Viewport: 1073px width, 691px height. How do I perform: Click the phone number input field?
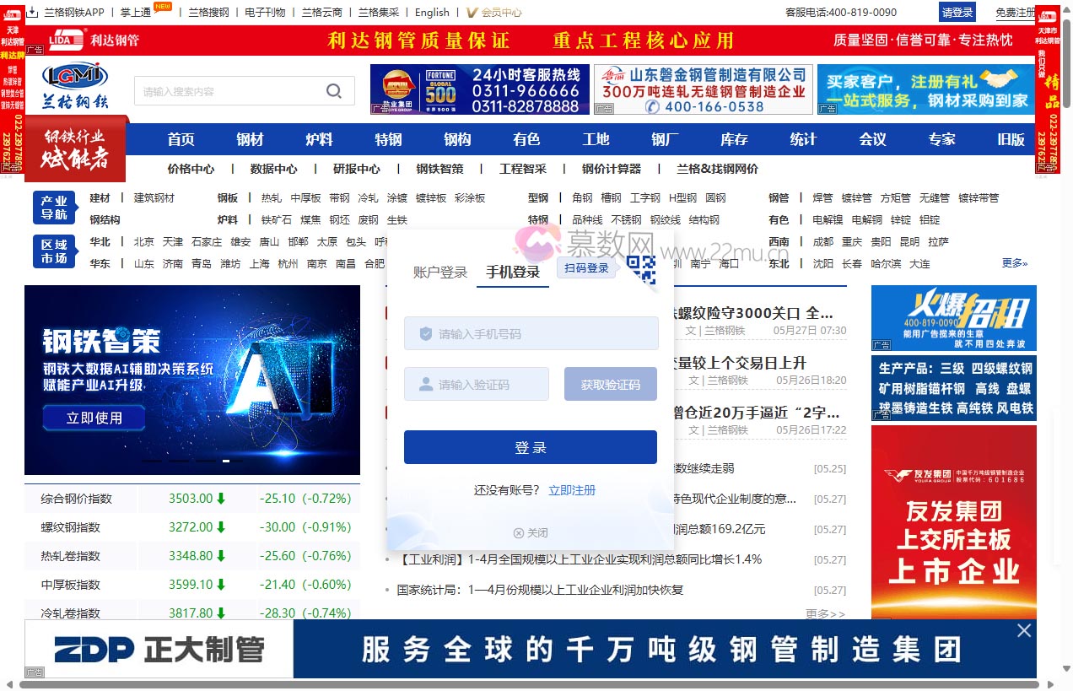(x=531, y=333)
